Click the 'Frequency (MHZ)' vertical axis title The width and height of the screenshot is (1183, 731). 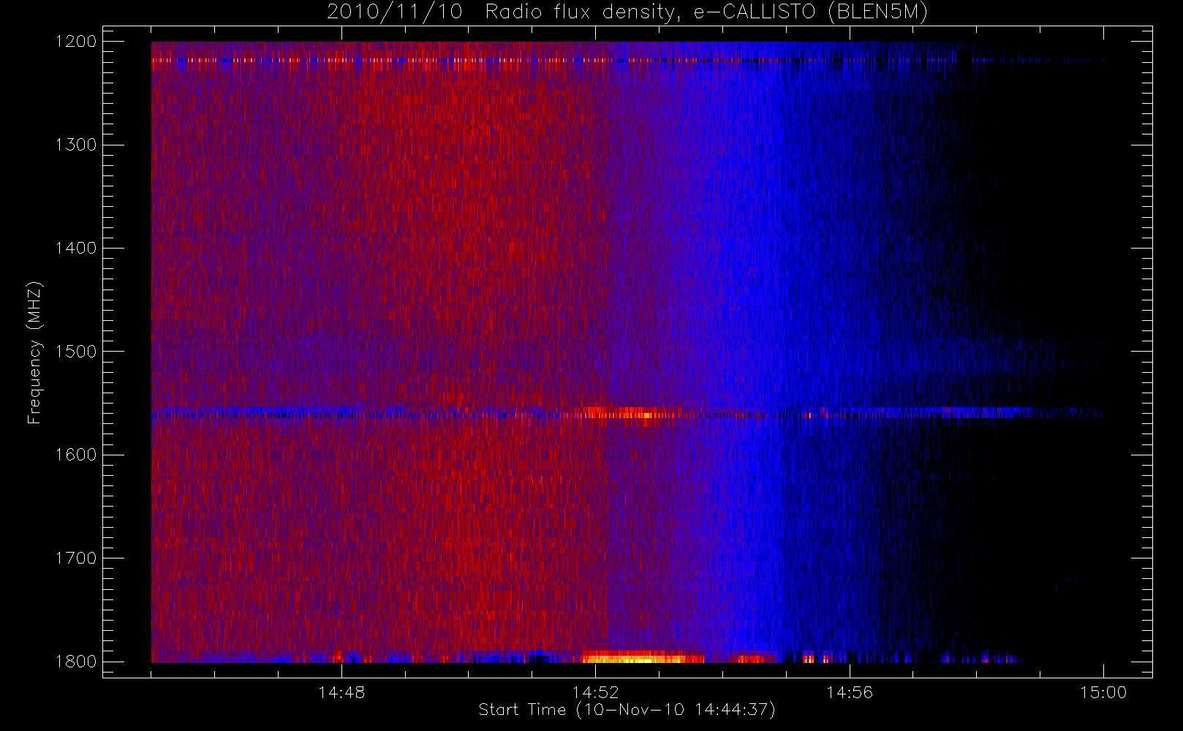tap(34, 352)
